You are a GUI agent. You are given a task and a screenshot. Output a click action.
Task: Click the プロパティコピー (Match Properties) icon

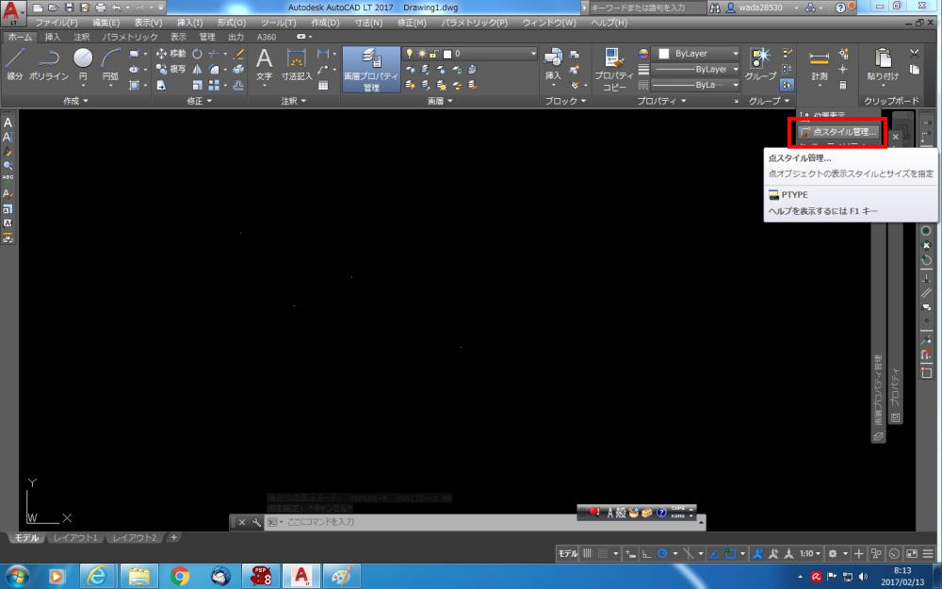click(x=614, y=70)
